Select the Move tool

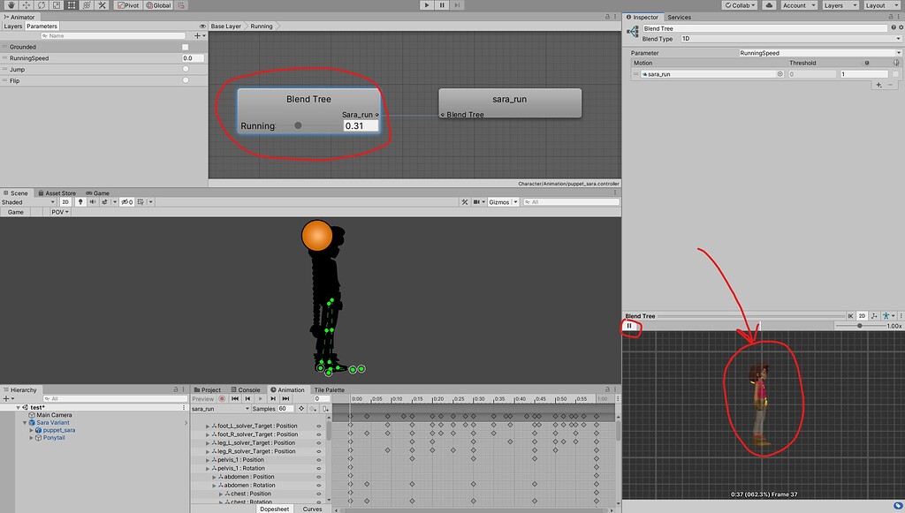coord(27,5)
